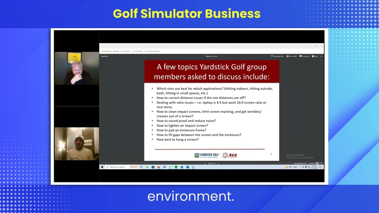
Task: Go to the next slide arrow
Action: [x=218, y=163]
